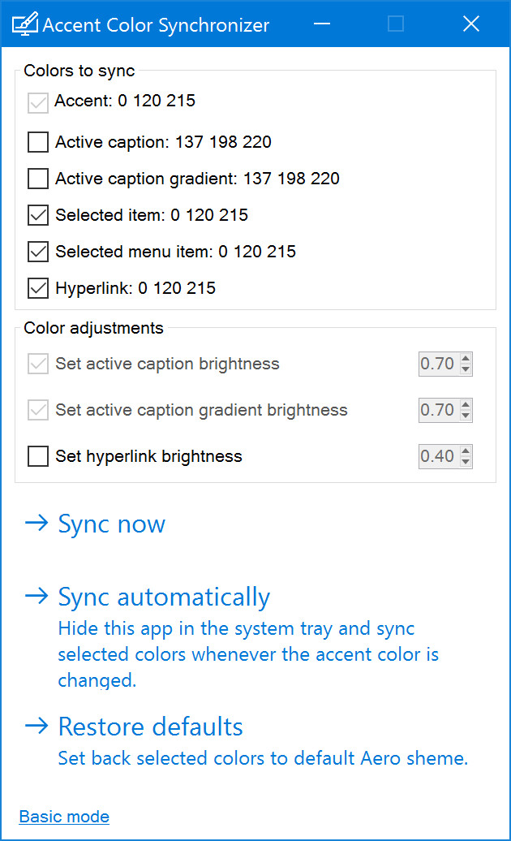Select Restore defaults command link
Screen dimensions: 511x841
150,727
